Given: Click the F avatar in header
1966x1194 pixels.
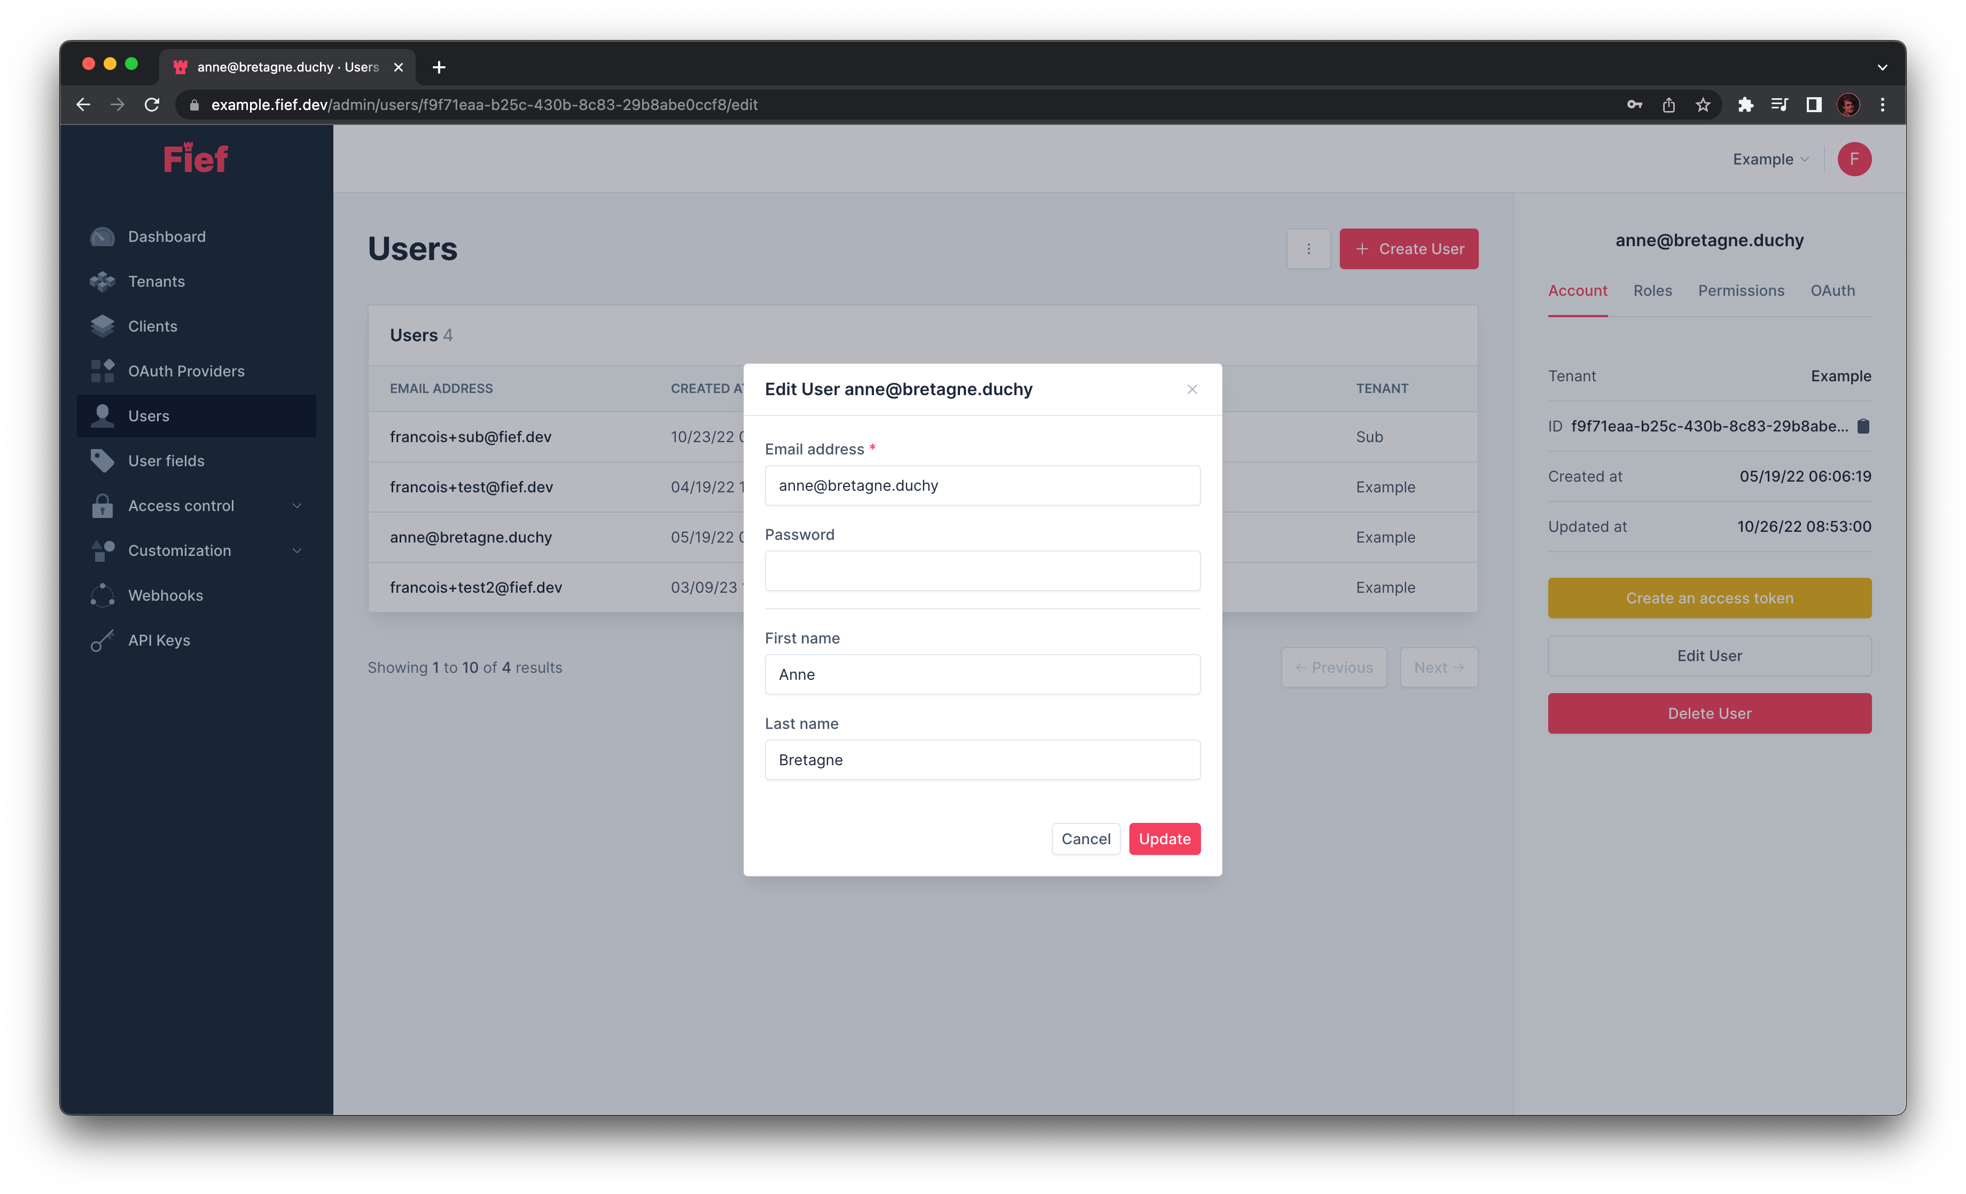Looking at the screenshot, I should coord(1854,159).
